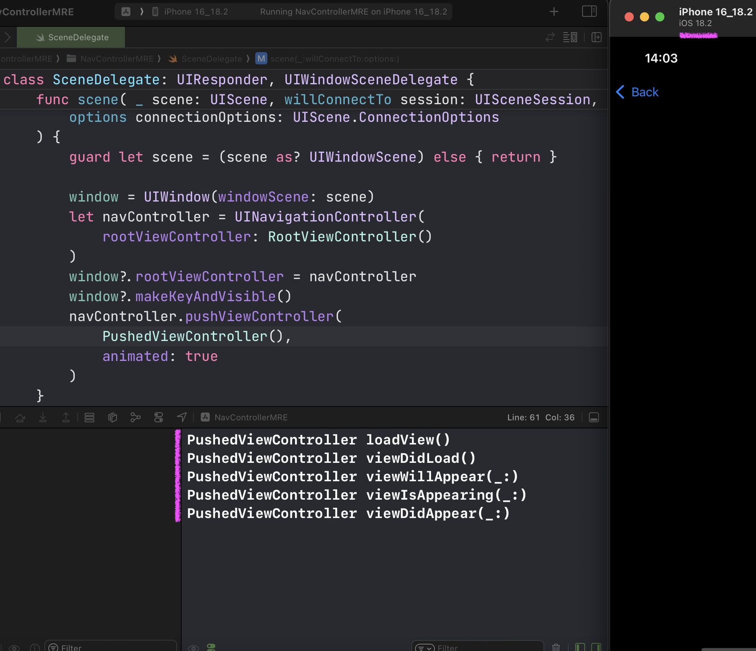Click the add new tab plus icon

[554, 11]
